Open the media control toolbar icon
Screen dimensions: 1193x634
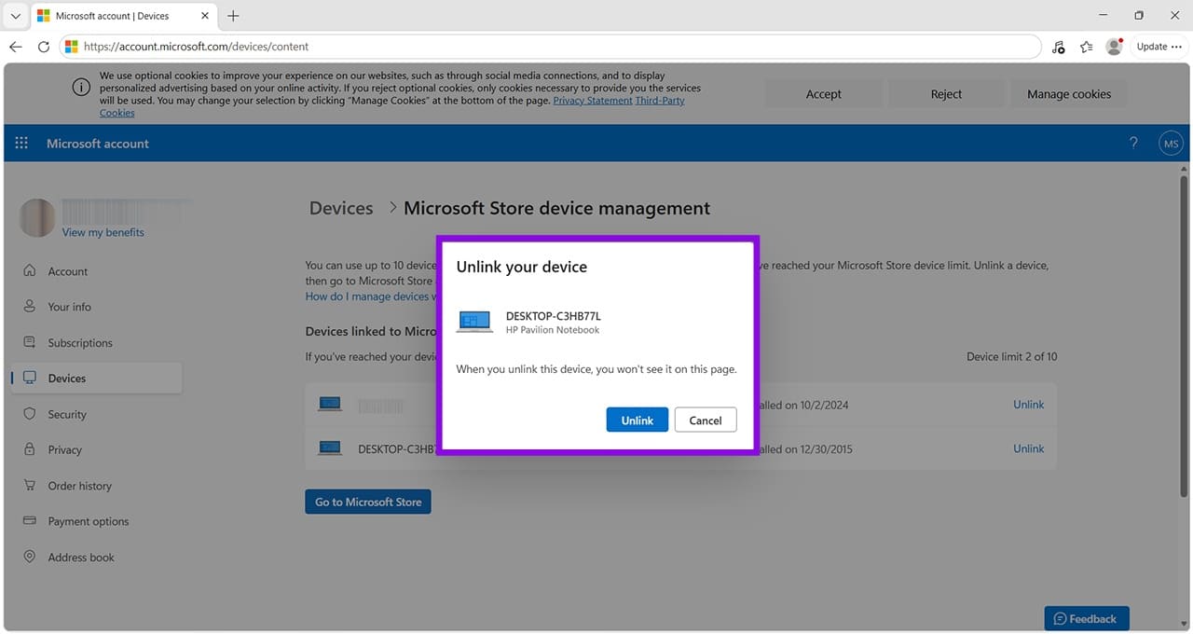1058,46
